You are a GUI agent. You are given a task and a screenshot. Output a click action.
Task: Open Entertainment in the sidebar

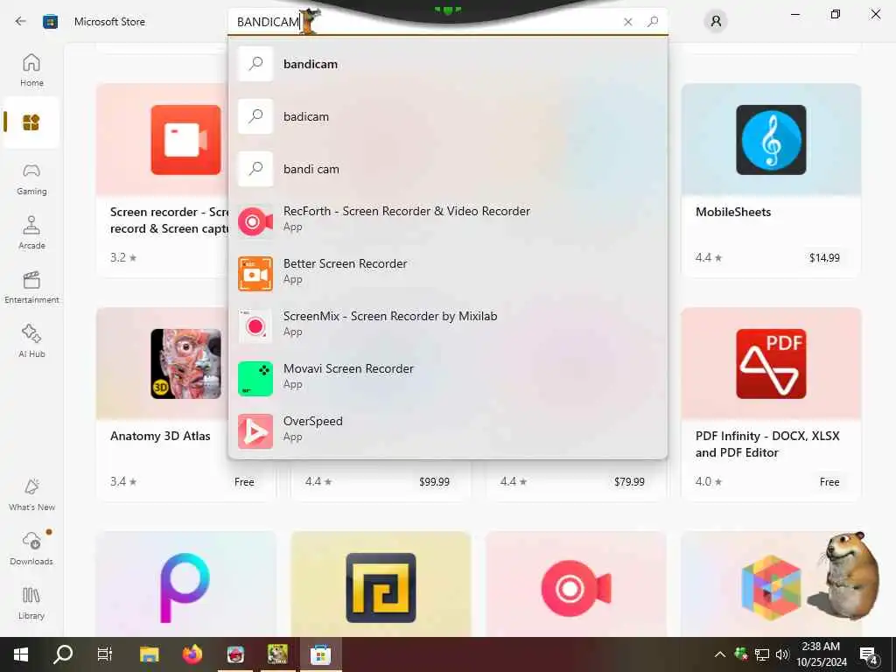click(x=31, y=287)
